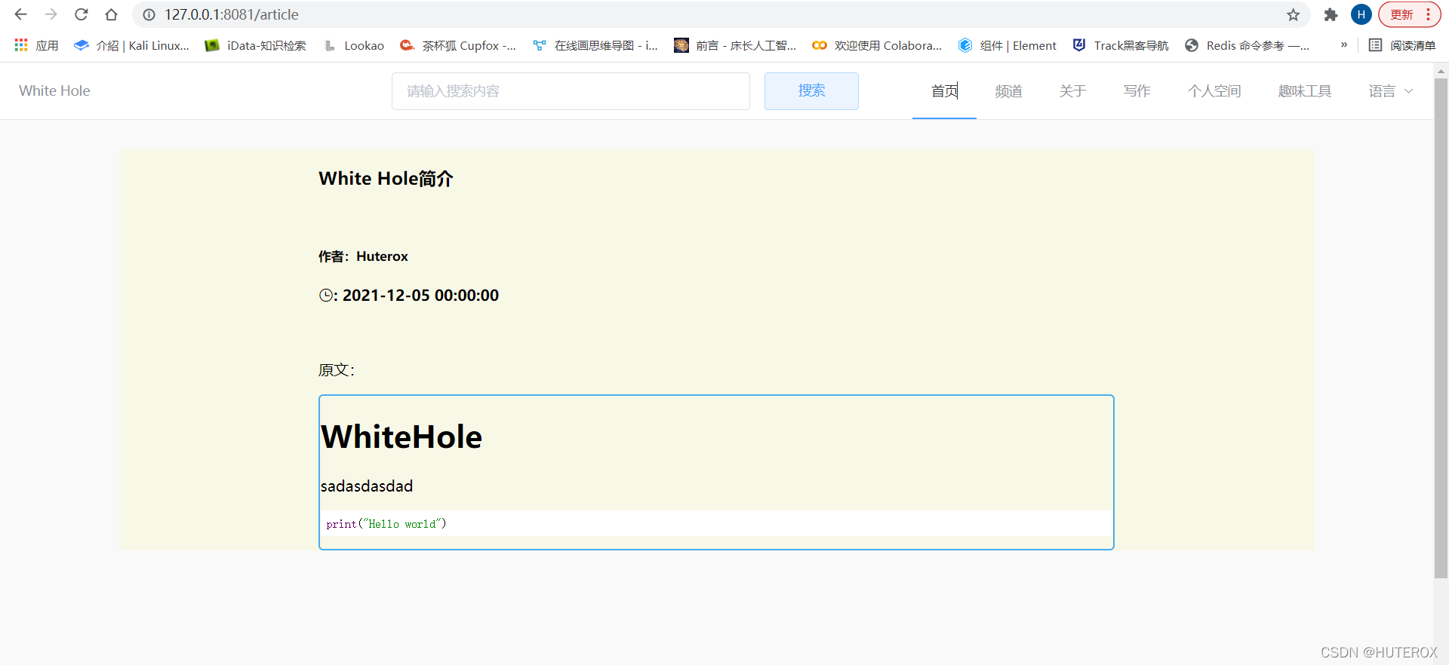
Task: Expand the 语言 language dropdown
Action: coord(1391,91)
